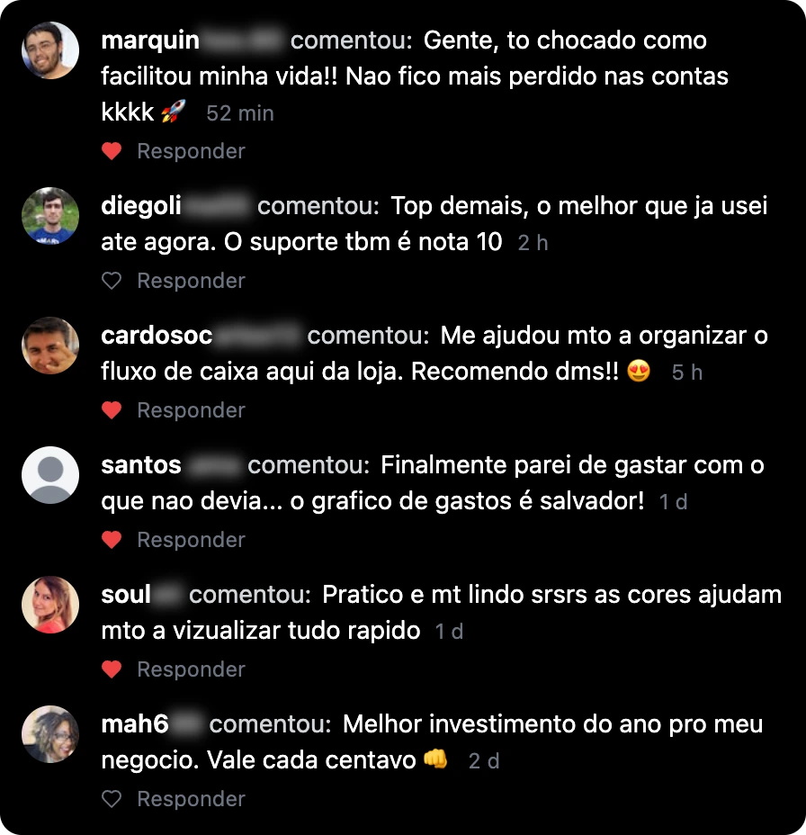Click Responder below the santos comment
This screenshot has height=835, width=806.
(x=191, y=540)
